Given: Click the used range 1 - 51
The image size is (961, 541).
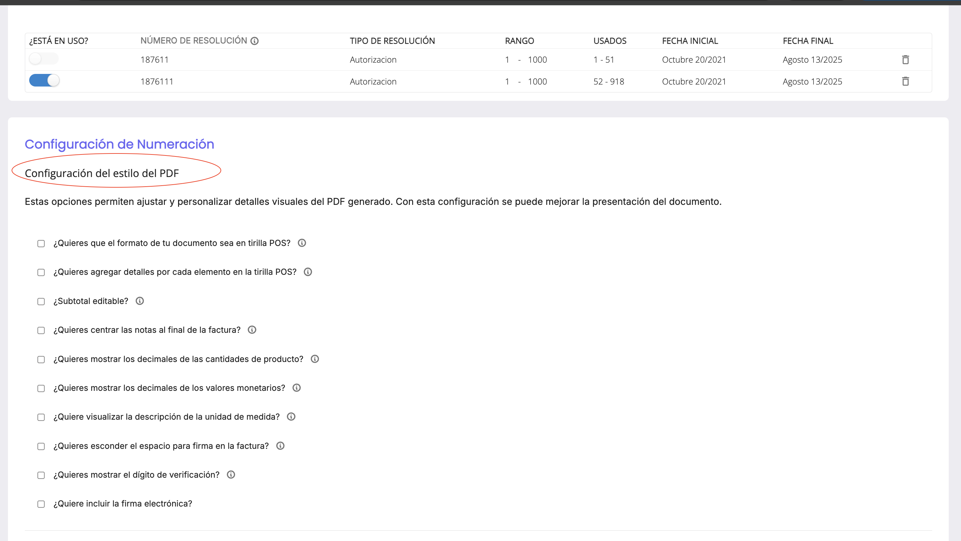Looking at the screenshot, I should click(604, 60).
